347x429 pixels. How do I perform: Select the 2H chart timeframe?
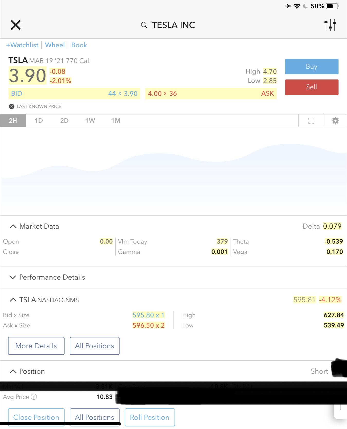13,121
